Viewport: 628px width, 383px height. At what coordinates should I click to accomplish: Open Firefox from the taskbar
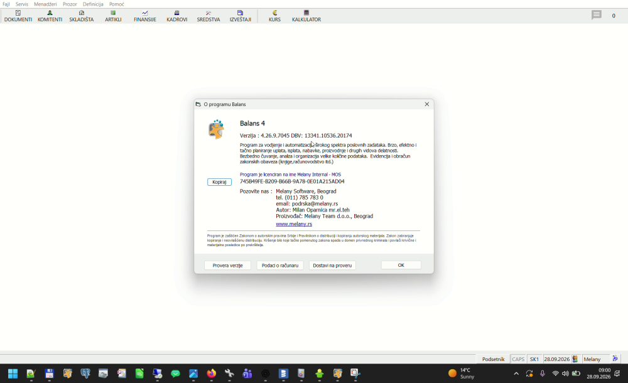(x=212, y=374)
